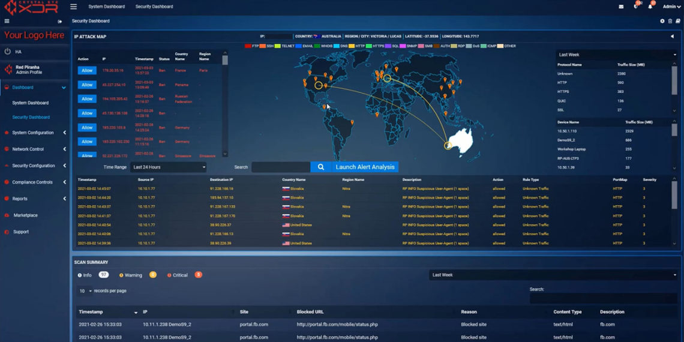The image size is (684, 342).
Task: Click the sidebar logout arrow icon
Action: (x=60, y=22)
